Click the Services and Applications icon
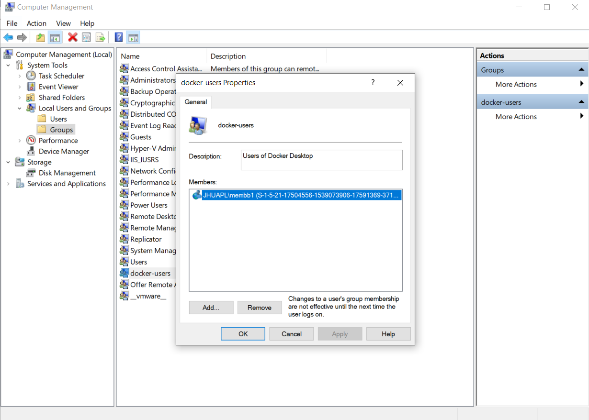The image size is (589, 420). click(x=20, y=184)
